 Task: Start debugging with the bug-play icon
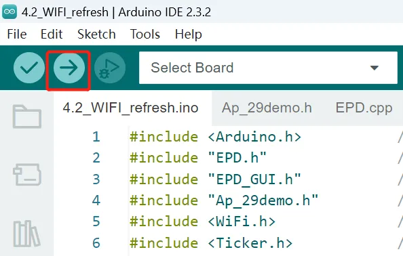pyautogui.click(x=110, y=68)
